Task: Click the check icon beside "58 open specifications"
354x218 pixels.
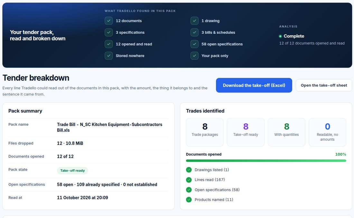Action: point(194,44)
